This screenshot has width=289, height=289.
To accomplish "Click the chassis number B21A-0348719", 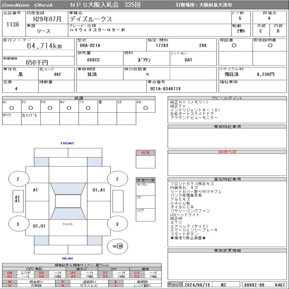I will click(165, 89).
